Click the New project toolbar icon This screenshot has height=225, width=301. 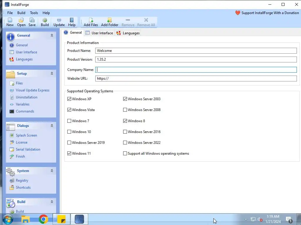[x=10, y=22]
